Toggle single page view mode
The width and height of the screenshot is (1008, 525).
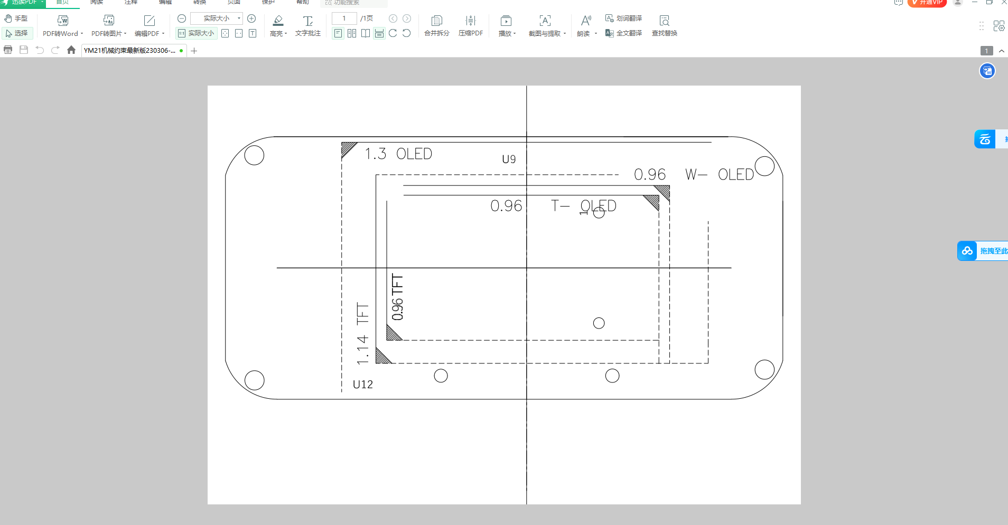338,33
